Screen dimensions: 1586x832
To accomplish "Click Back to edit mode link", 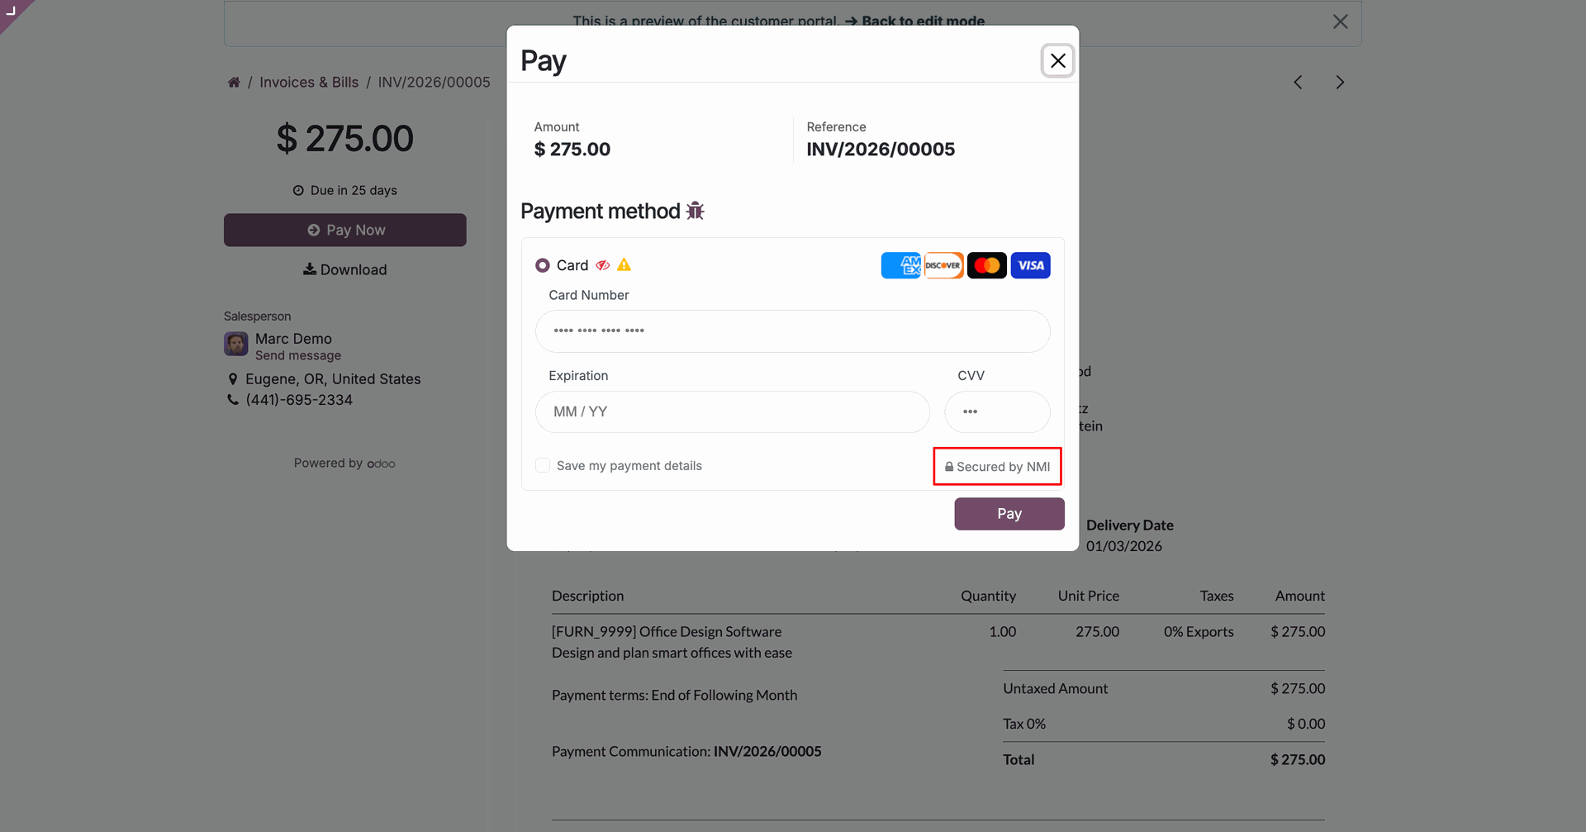I will pyautogui.click(x=915, y=21).
